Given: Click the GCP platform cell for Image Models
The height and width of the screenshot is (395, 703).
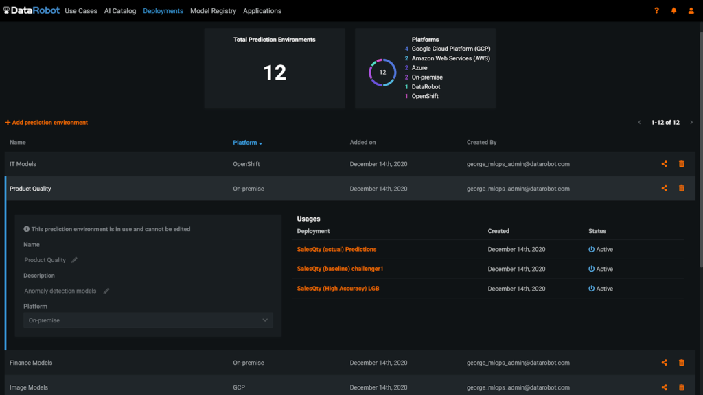Looking at the screenshot, I should (239, 387).
